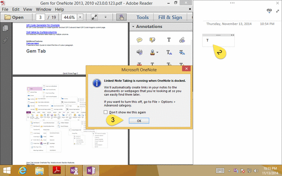This screenshot has height=176, width=282.
Task: Open the page thumbnails panel icon
Action: coord(5,28)
